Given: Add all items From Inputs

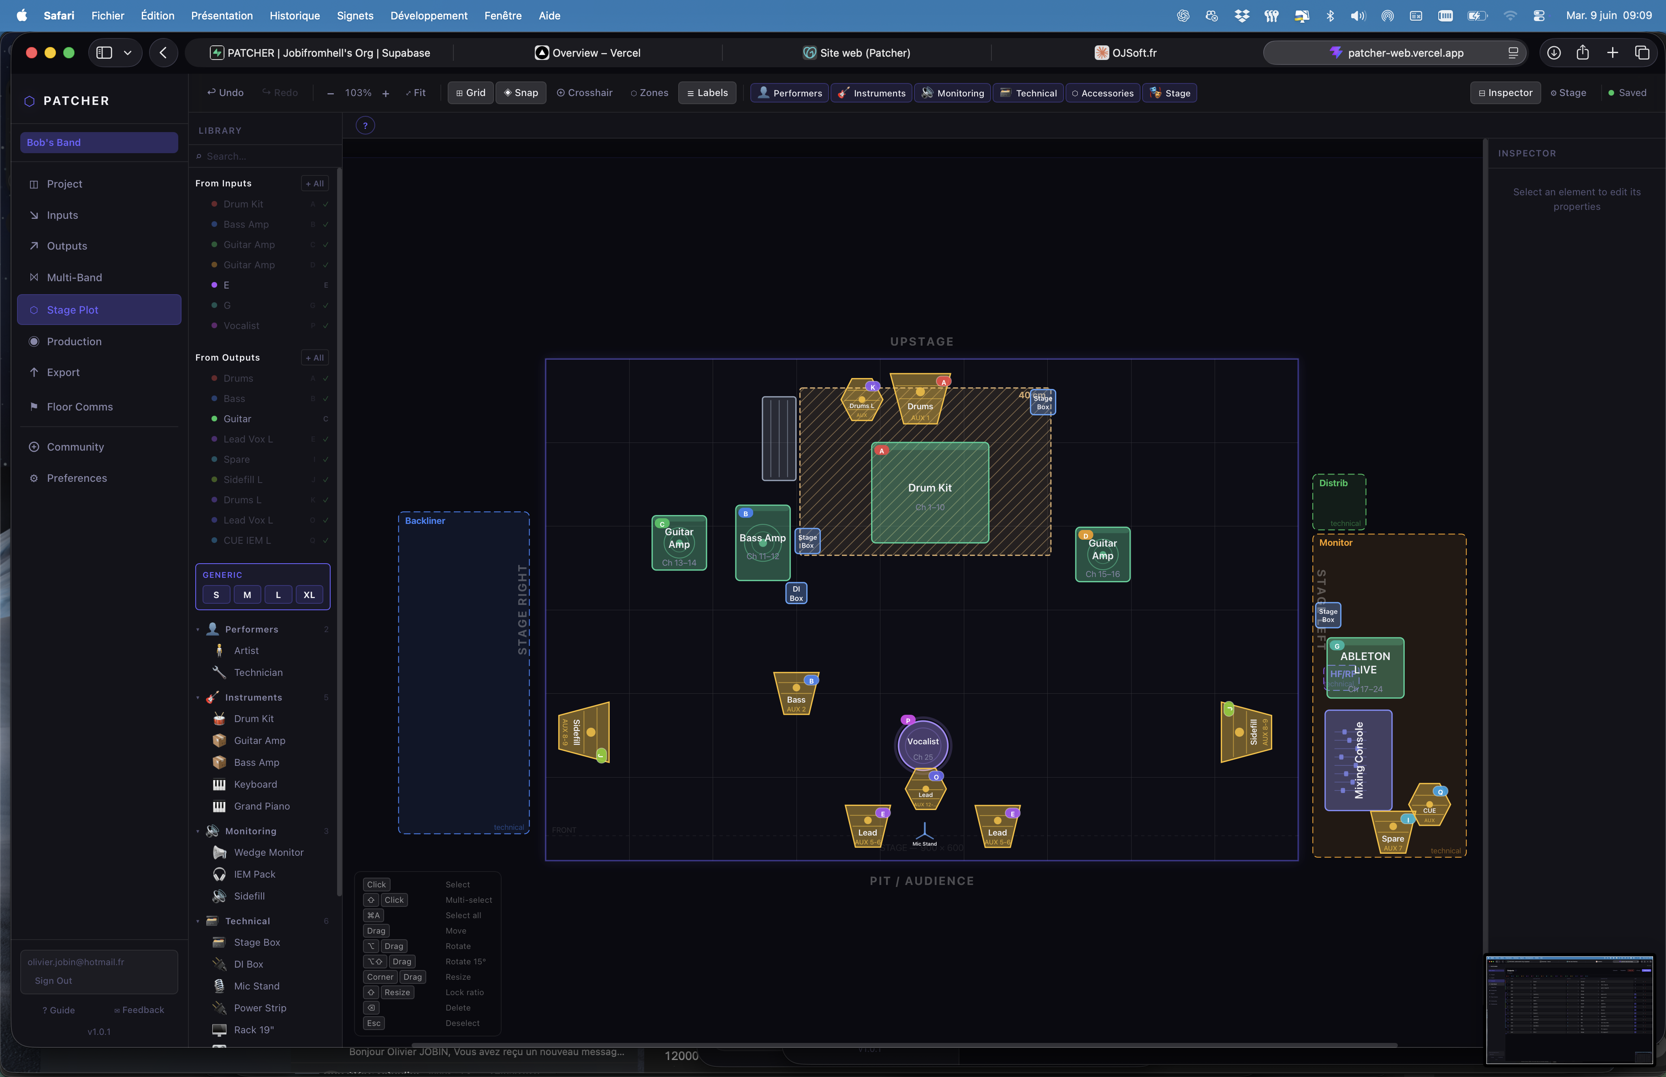Looking at the screenshot, I should coord(315,184).
